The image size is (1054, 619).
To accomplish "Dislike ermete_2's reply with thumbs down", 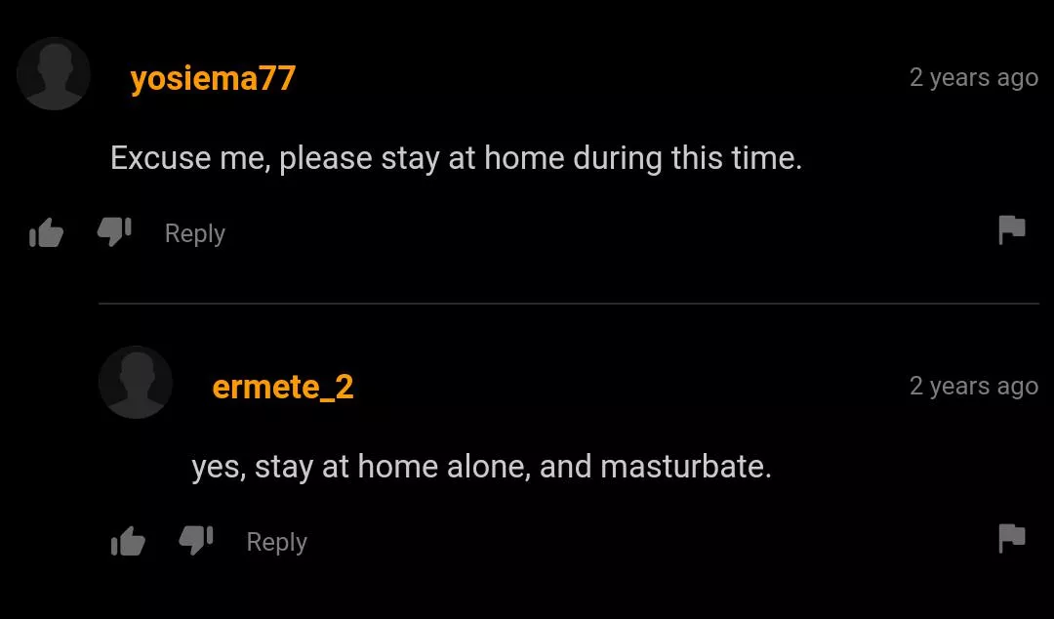I will (195, 540).
